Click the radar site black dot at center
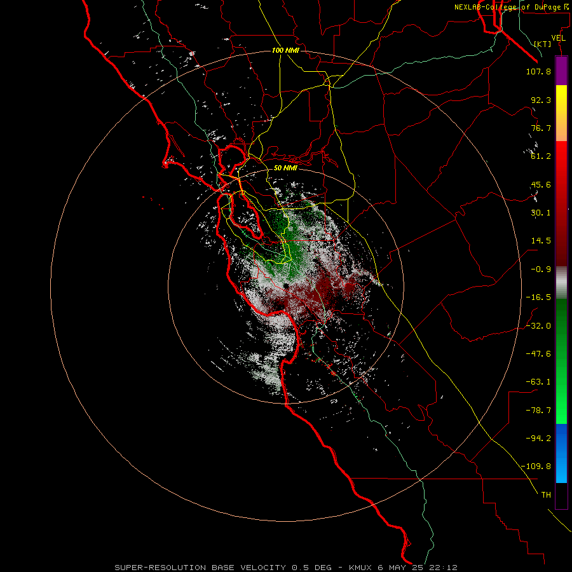The image size is (572, 572). (x=286, y=285)
